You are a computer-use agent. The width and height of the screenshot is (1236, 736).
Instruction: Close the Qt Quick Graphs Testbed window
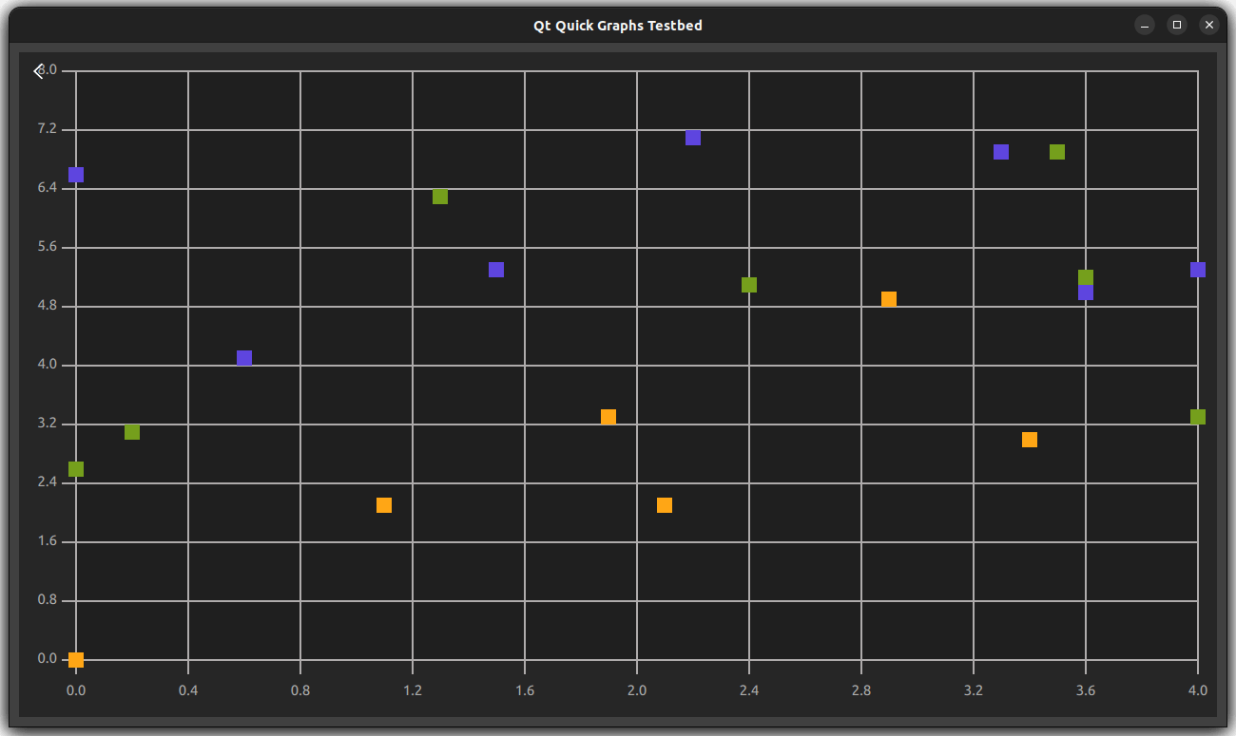click(x=1209, y=25)
